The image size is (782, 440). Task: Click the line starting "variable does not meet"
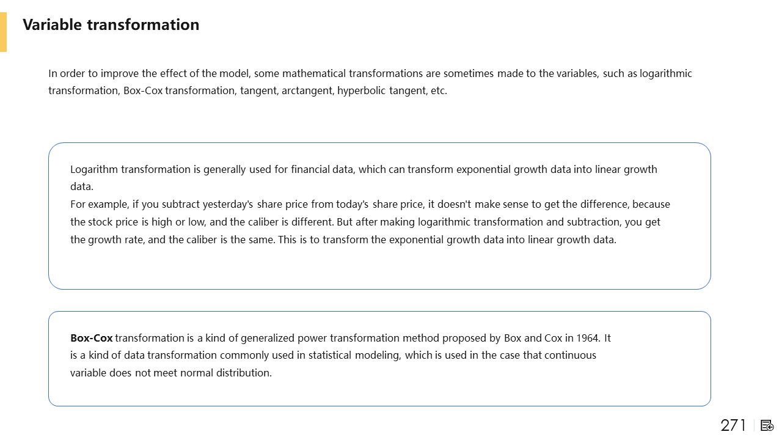point(170,373)
